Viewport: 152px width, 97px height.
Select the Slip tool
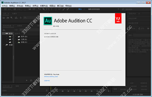pos(48,9)
